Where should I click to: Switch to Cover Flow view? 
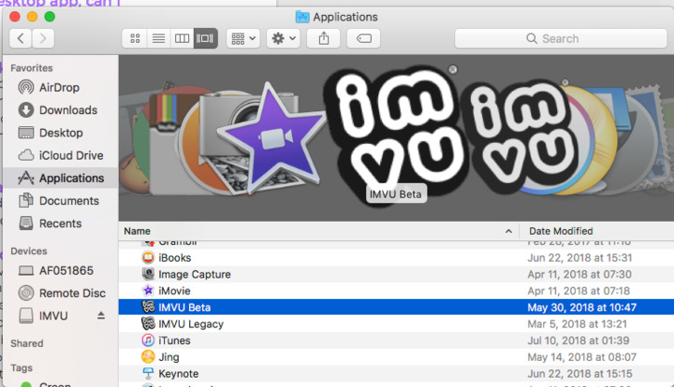pyautogui.click(x=205, y=38)
